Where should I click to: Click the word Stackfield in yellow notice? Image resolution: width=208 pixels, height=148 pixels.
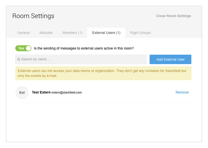coord(173,71)
